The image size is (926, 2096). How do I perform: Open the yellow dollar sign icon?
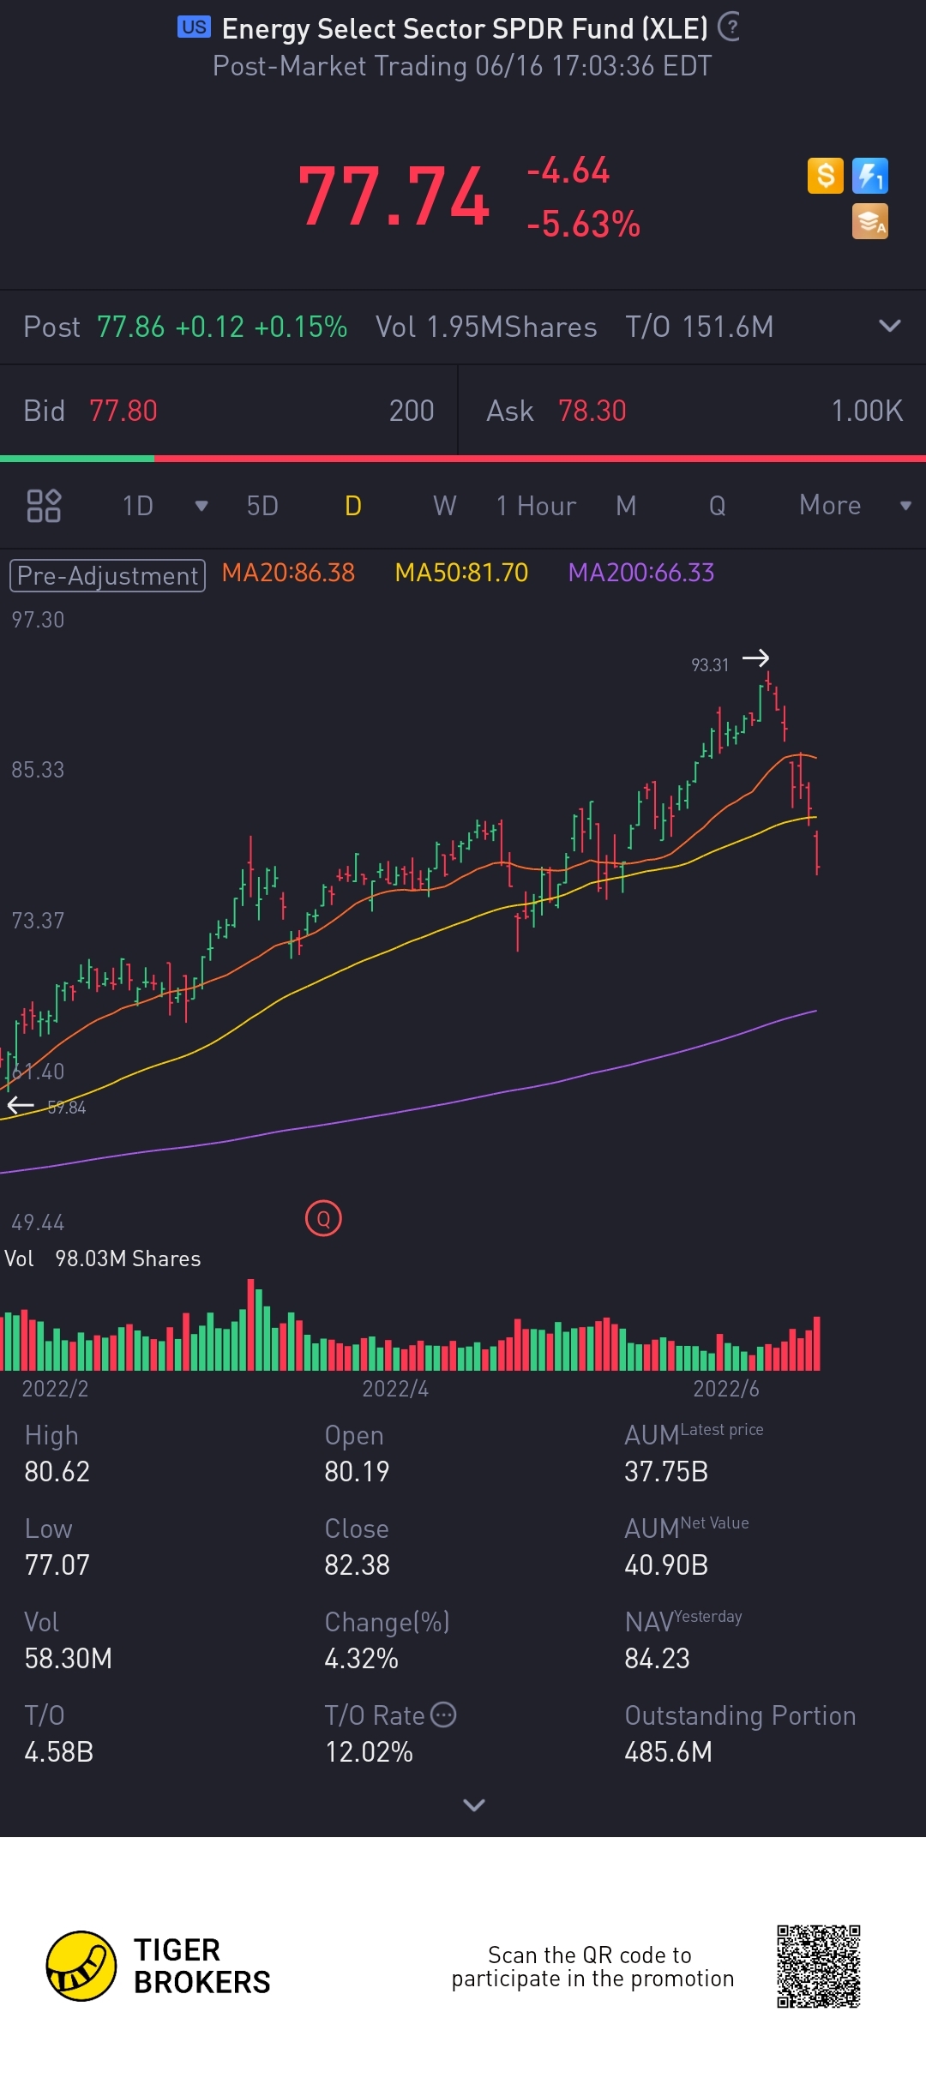(x=826, y=176)
